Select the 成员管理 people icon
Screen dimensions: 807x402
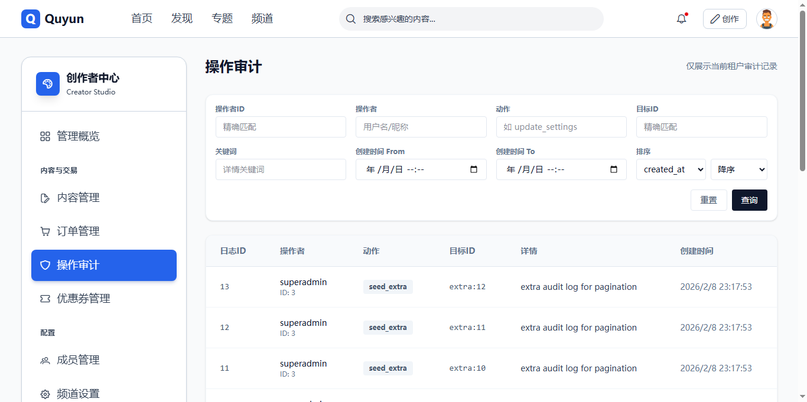pos(45,359)
